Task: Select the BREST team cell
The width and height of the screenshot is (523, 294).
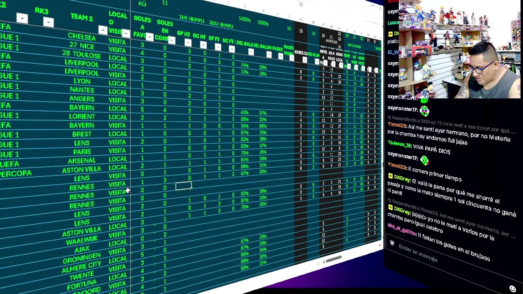Action: (x=82, y=134)
